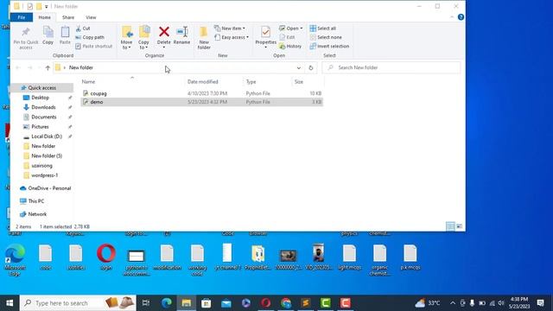Expand the Easy access dropdown
553x311 pixels.
pos(232,37)
